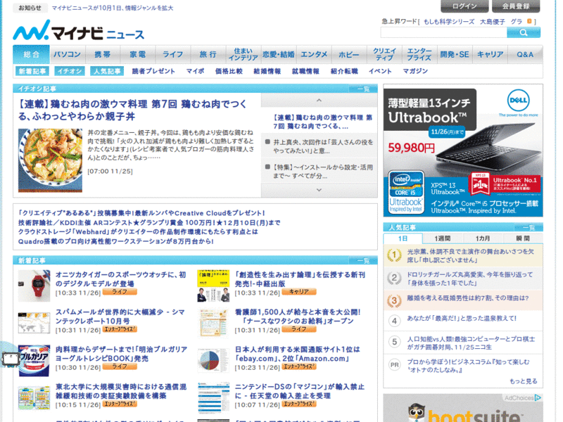Click ライフ tag under Onitsuka Tiger article

pyautogui.click(x=120, y=292)
